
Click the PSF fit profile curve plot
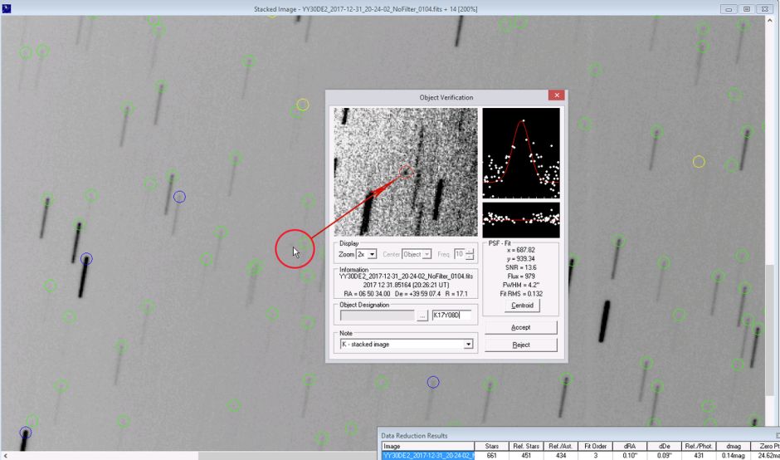[x=521, y=152]
